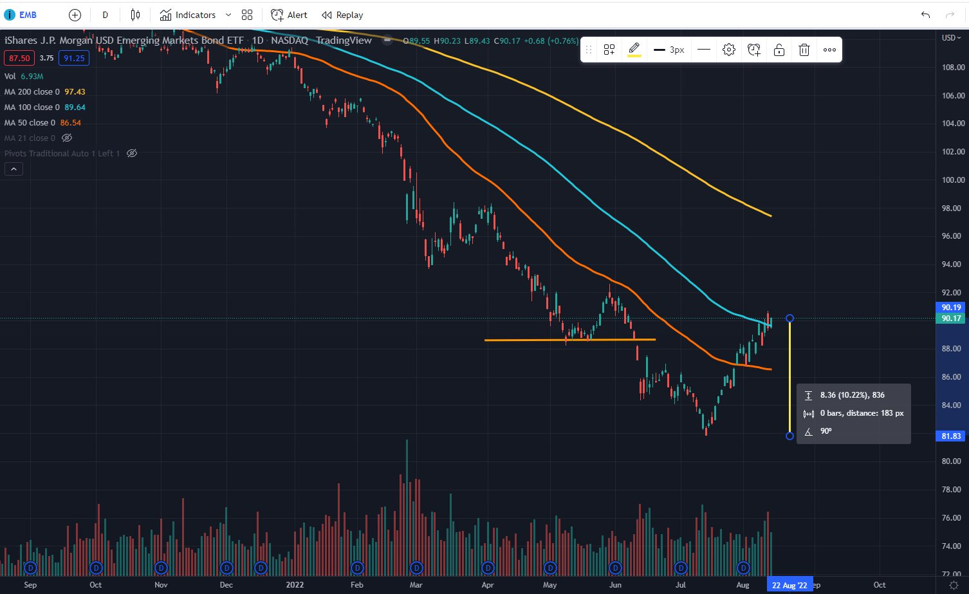Image resolution: width=969 pixels, height=594 pixels.
Task: Select the Vol 6.93M legend entry
Action: 24,77
